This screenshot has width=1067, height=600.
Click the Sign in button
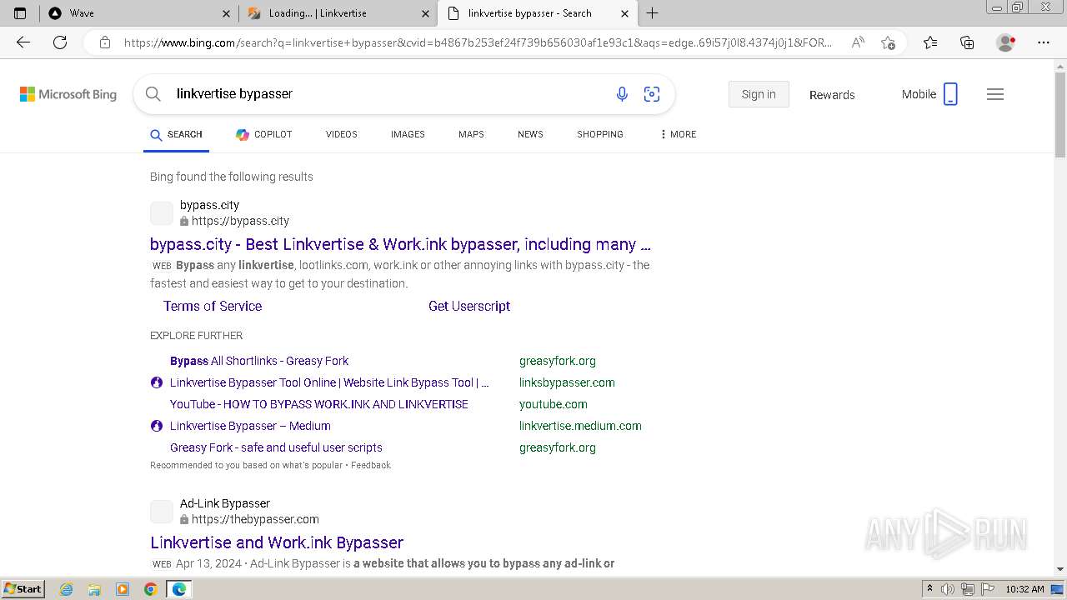[x=759, y=94]
